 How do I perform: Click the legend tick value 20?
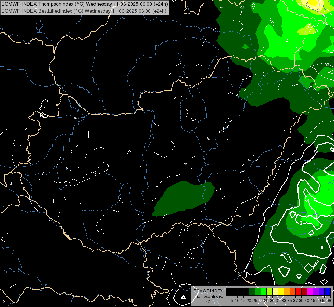click(x=249, y=301)
